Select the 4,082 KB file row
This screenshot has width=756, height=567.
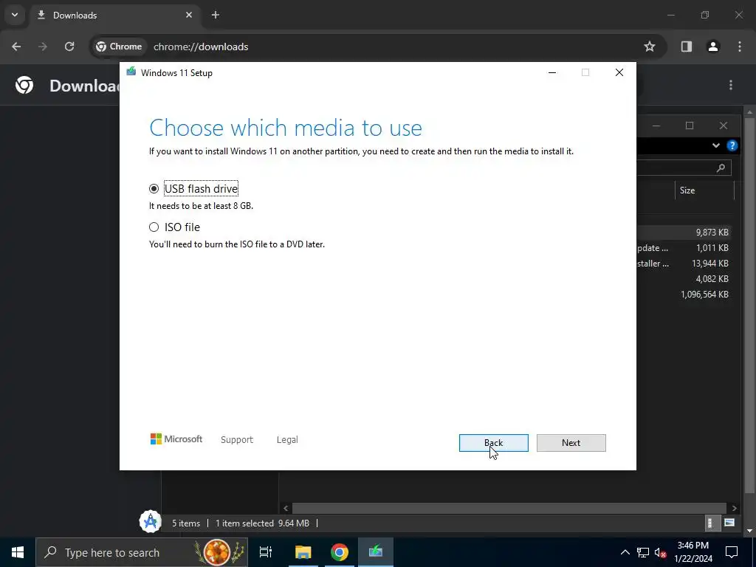683,278
